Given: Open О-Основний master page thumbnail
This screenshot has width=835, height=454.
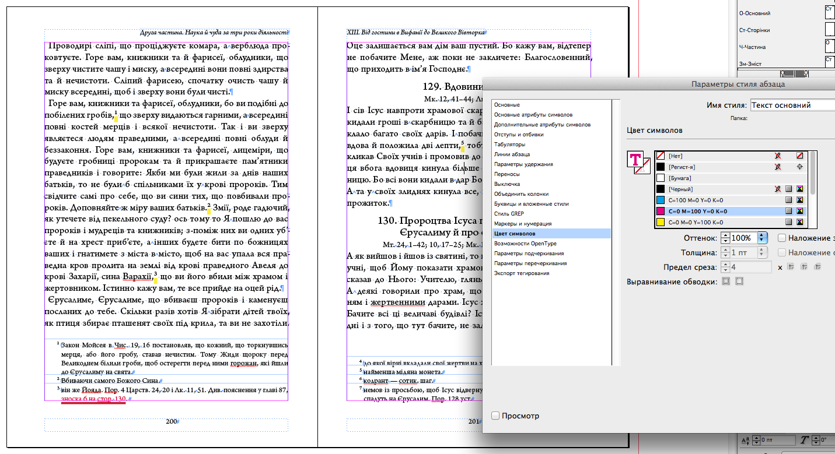Looking at the screenshot, I should [x=829, y=12].
